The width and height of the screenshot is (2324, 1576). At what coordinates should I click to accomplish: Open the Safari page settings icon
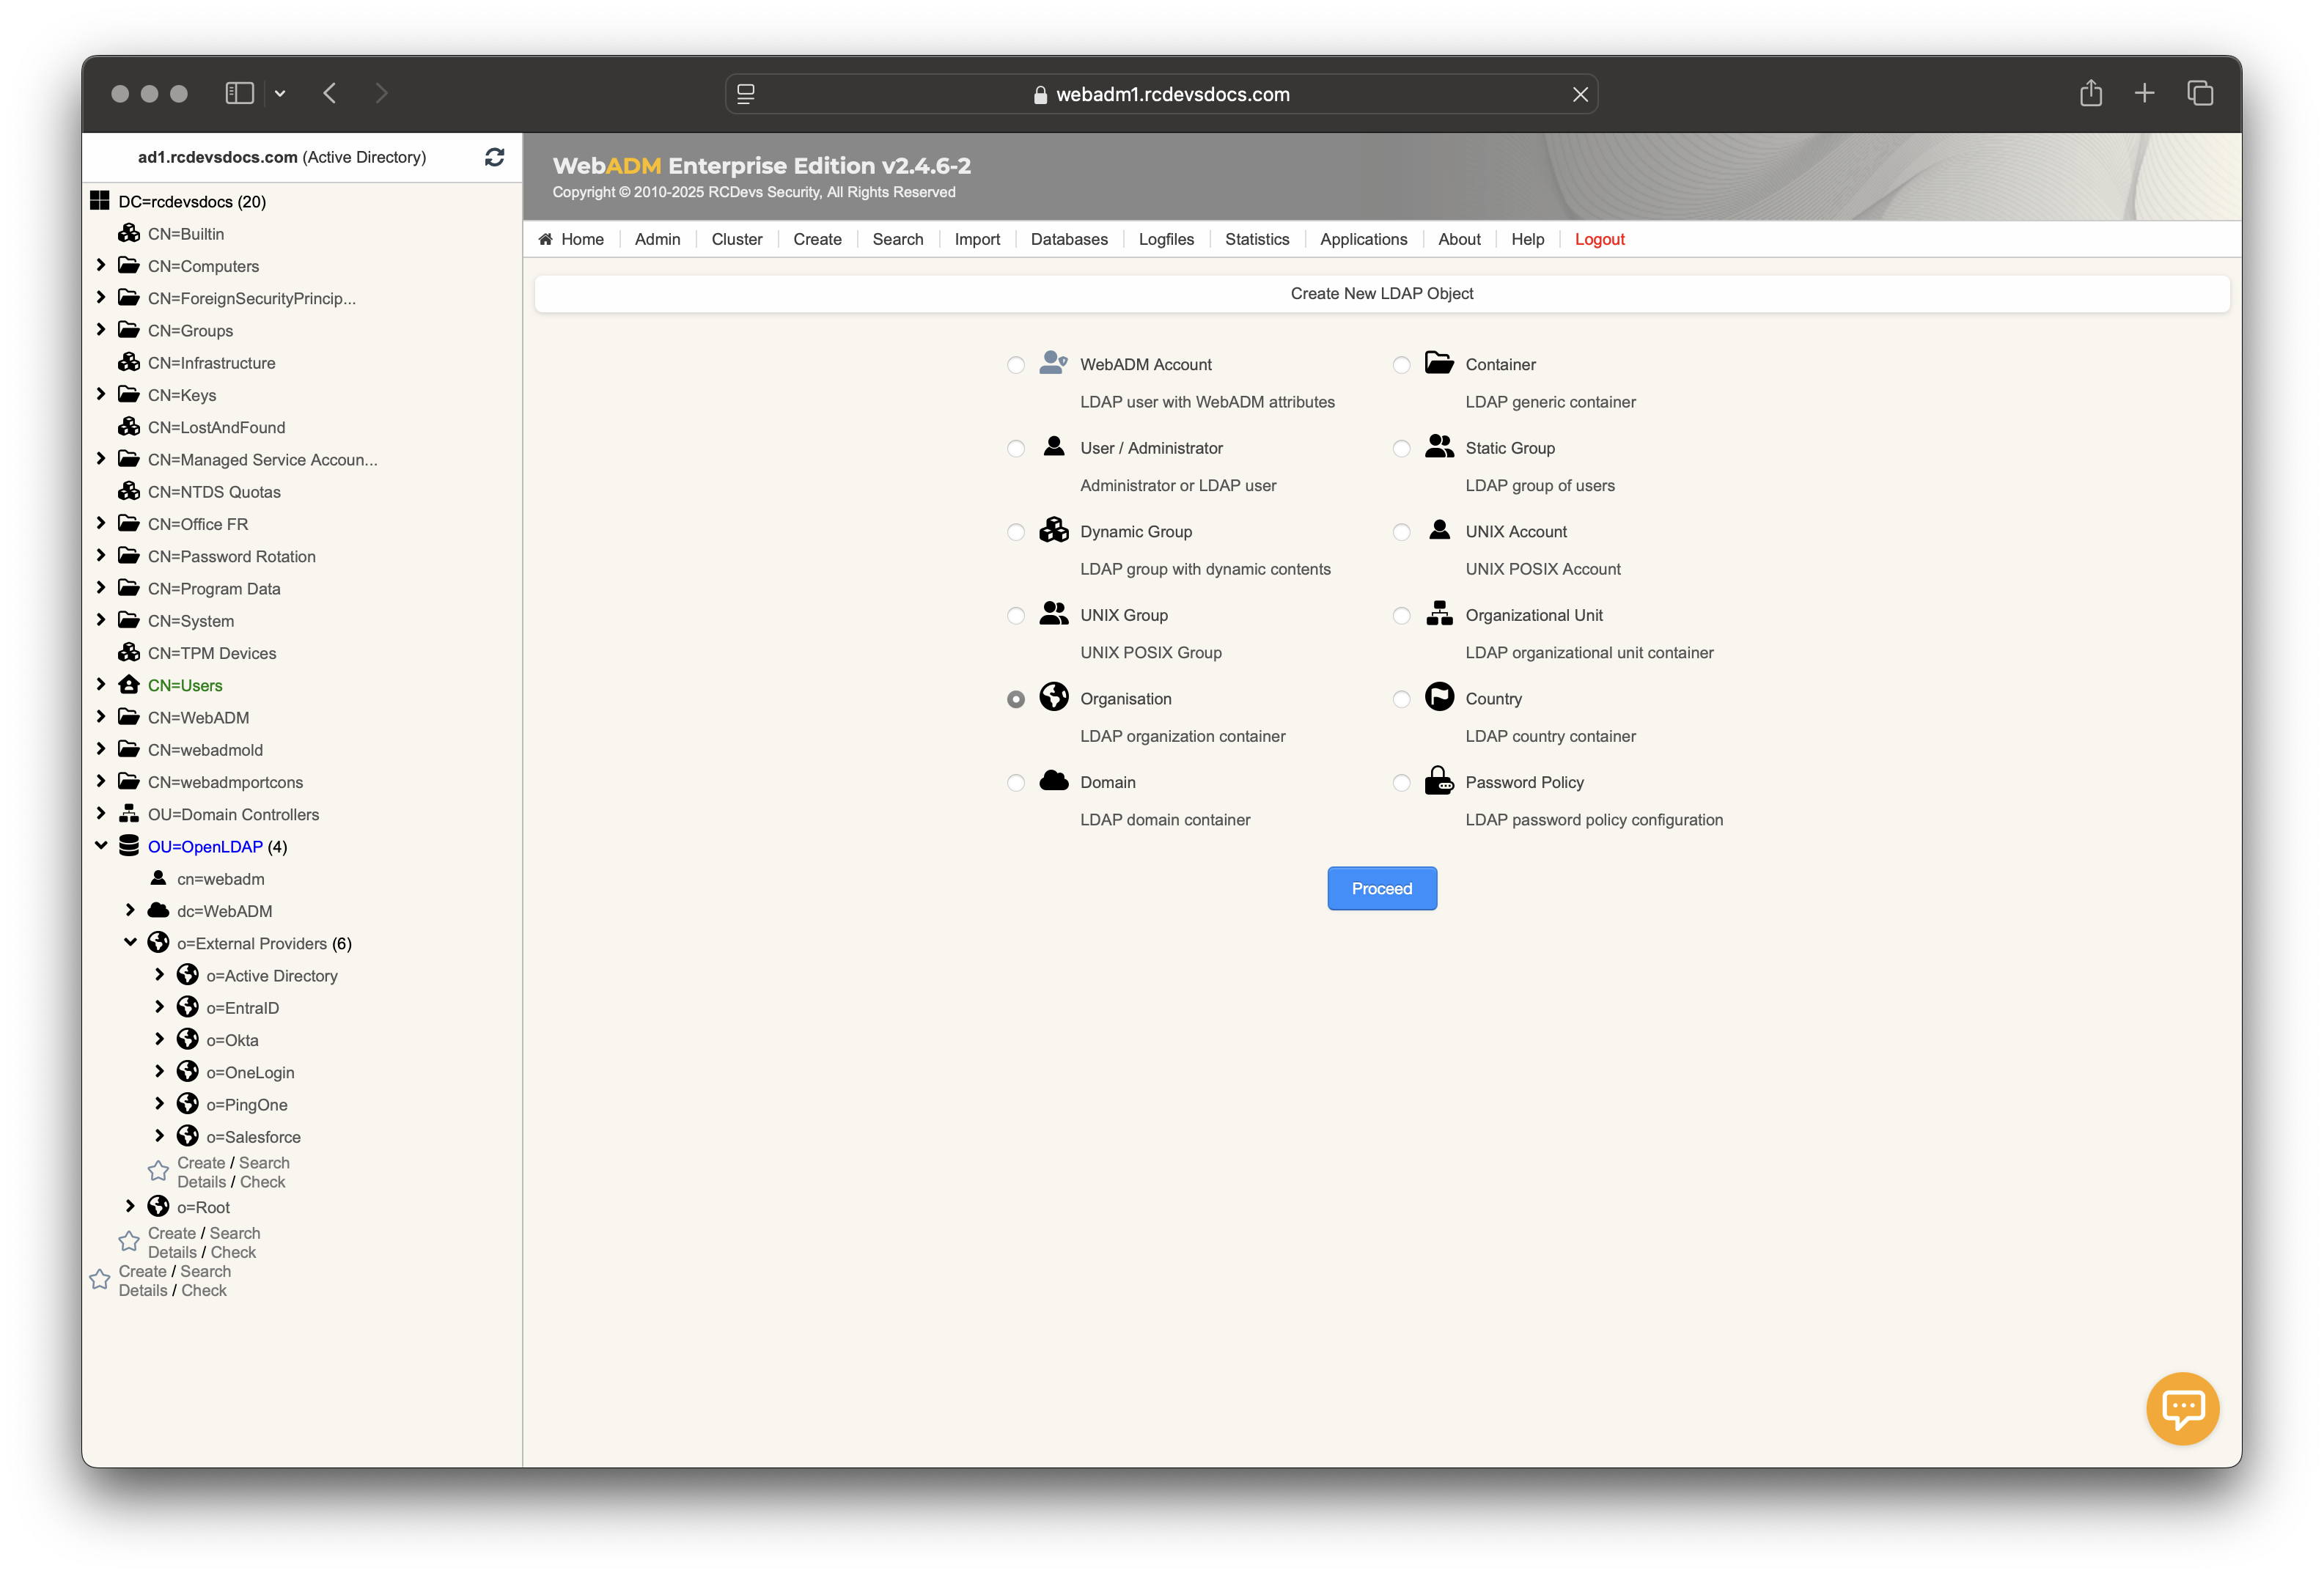tap(746, 94)
